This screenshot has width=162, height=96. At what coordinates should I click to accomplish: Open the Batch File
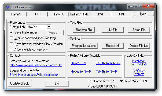click(139, 30)
